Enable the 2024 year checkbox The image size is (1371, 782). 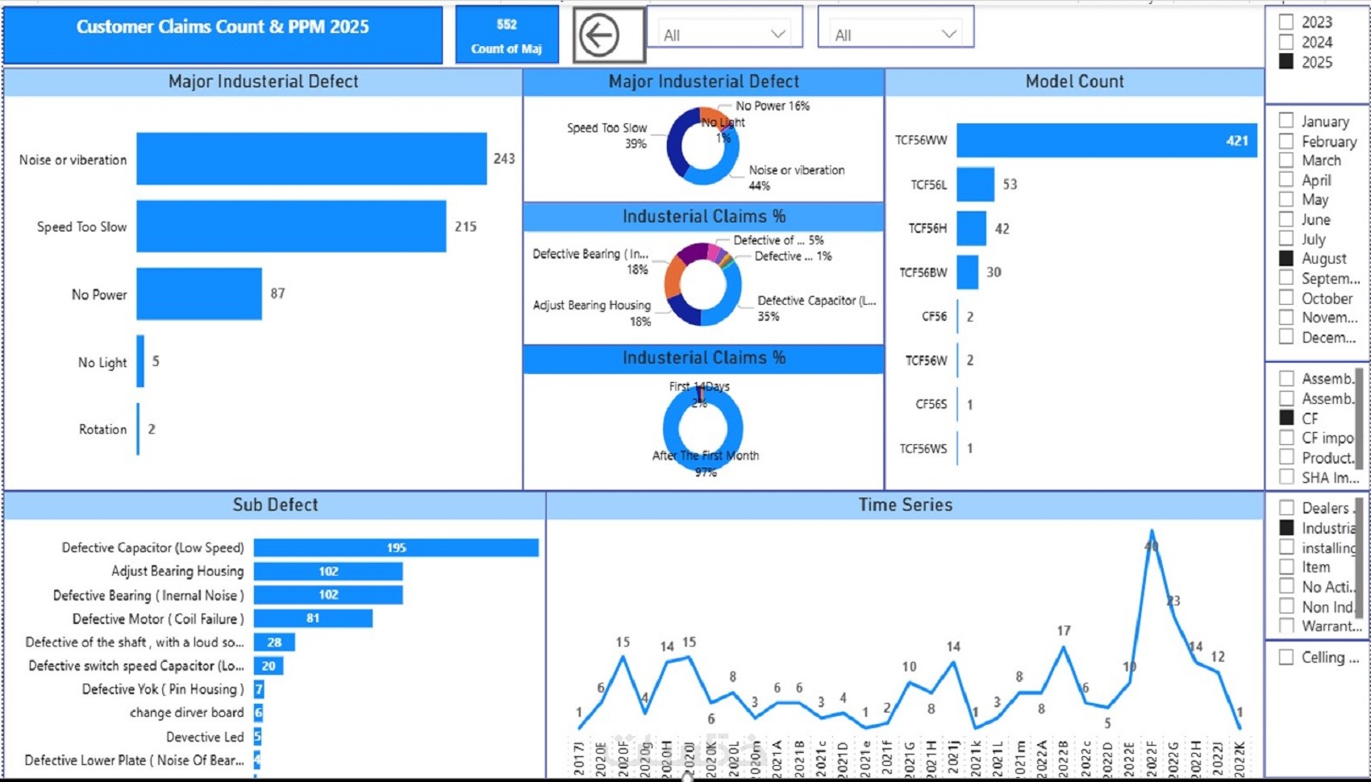point(1286,42)
